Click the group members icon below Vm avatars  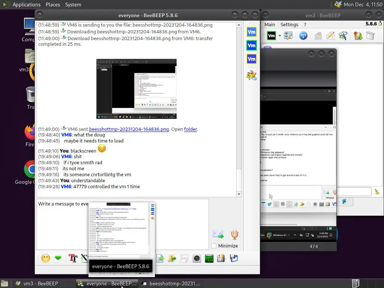[252, 75]
